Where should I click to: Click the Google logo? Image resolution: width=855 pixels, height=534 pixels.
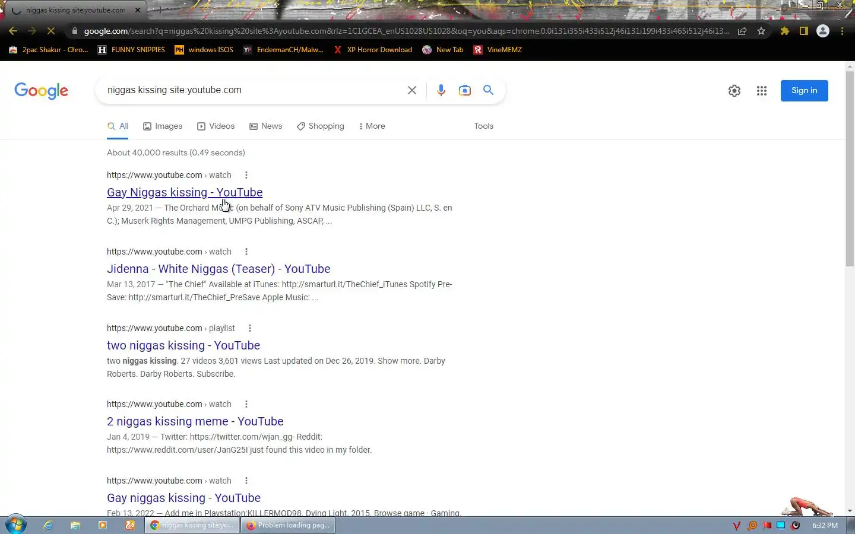[41, 91]
